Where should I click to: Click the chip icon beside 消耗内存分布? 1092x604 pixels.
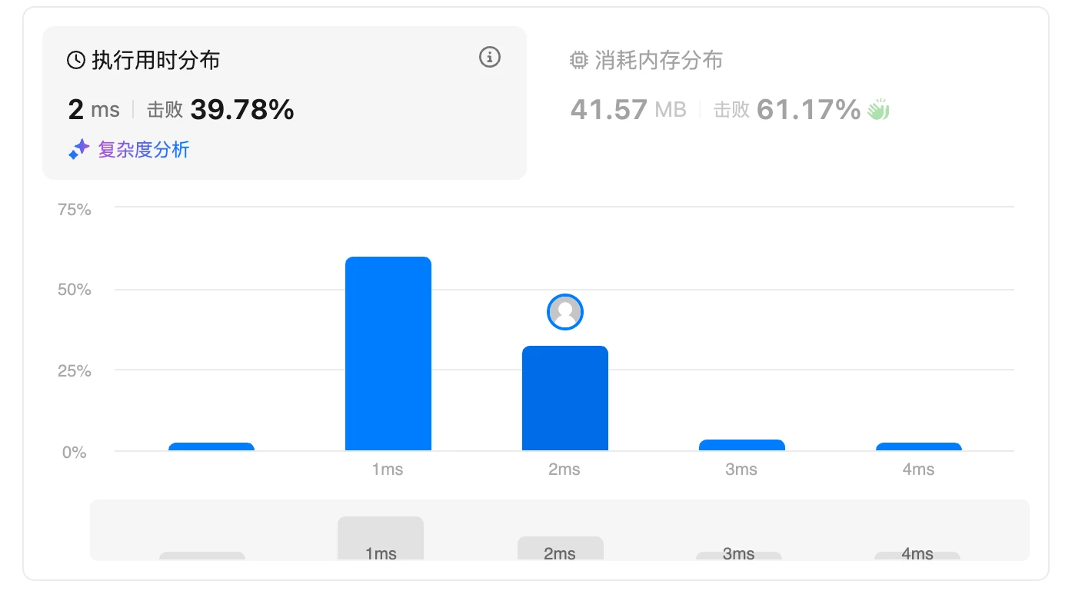coord(579,61)
